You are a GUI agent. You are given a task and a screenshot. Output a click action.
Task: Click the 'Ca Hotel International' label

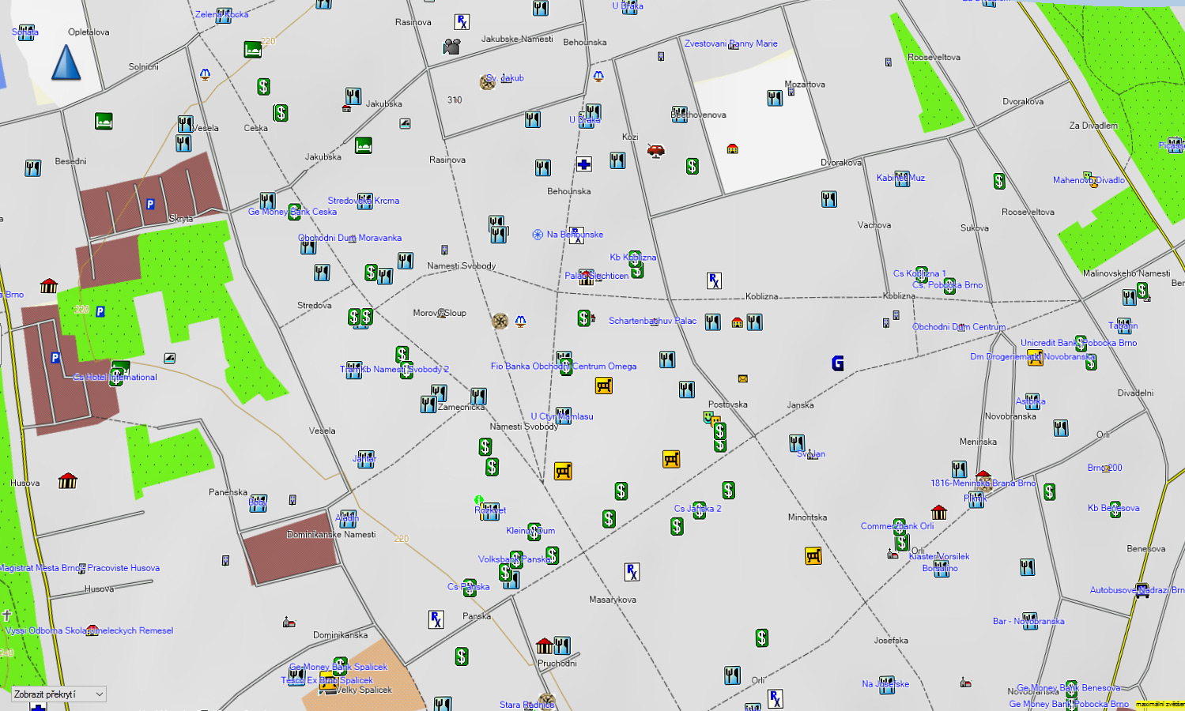[x=115, y=378]
